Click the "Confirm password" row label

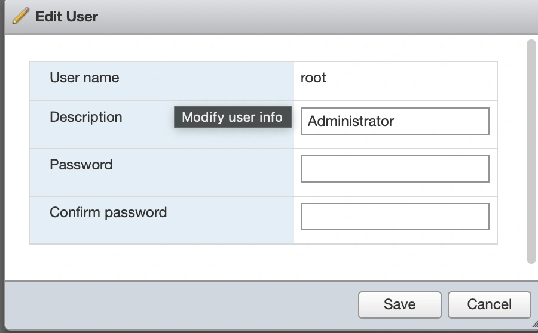108,212
